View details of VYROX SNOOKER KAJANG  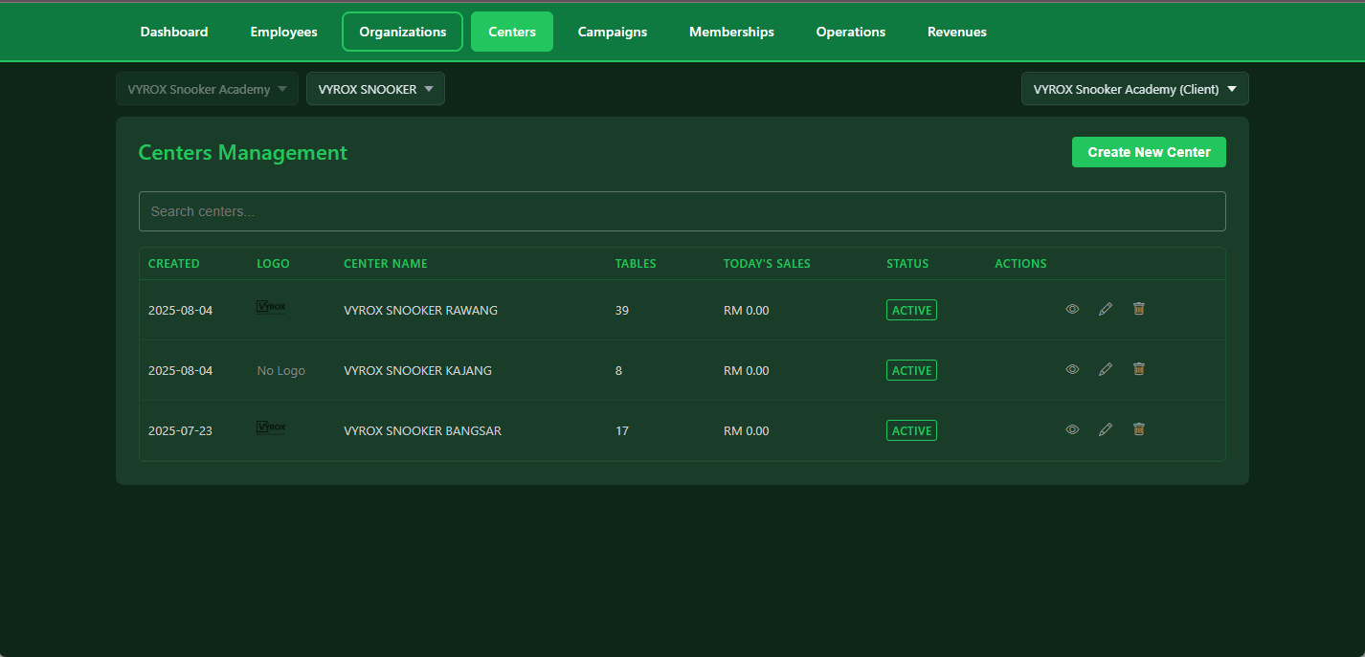(1072, 369)
